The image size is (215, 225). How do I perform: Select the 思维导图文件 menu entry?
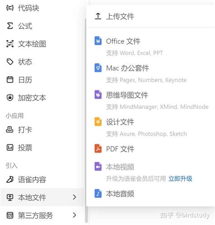151,101
